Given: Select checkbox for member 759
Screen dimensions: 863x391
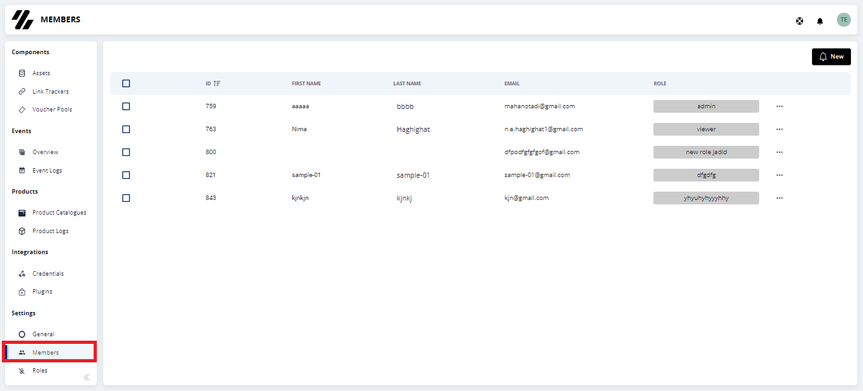Looking at the screenshot, I should [x=126, y=106].
